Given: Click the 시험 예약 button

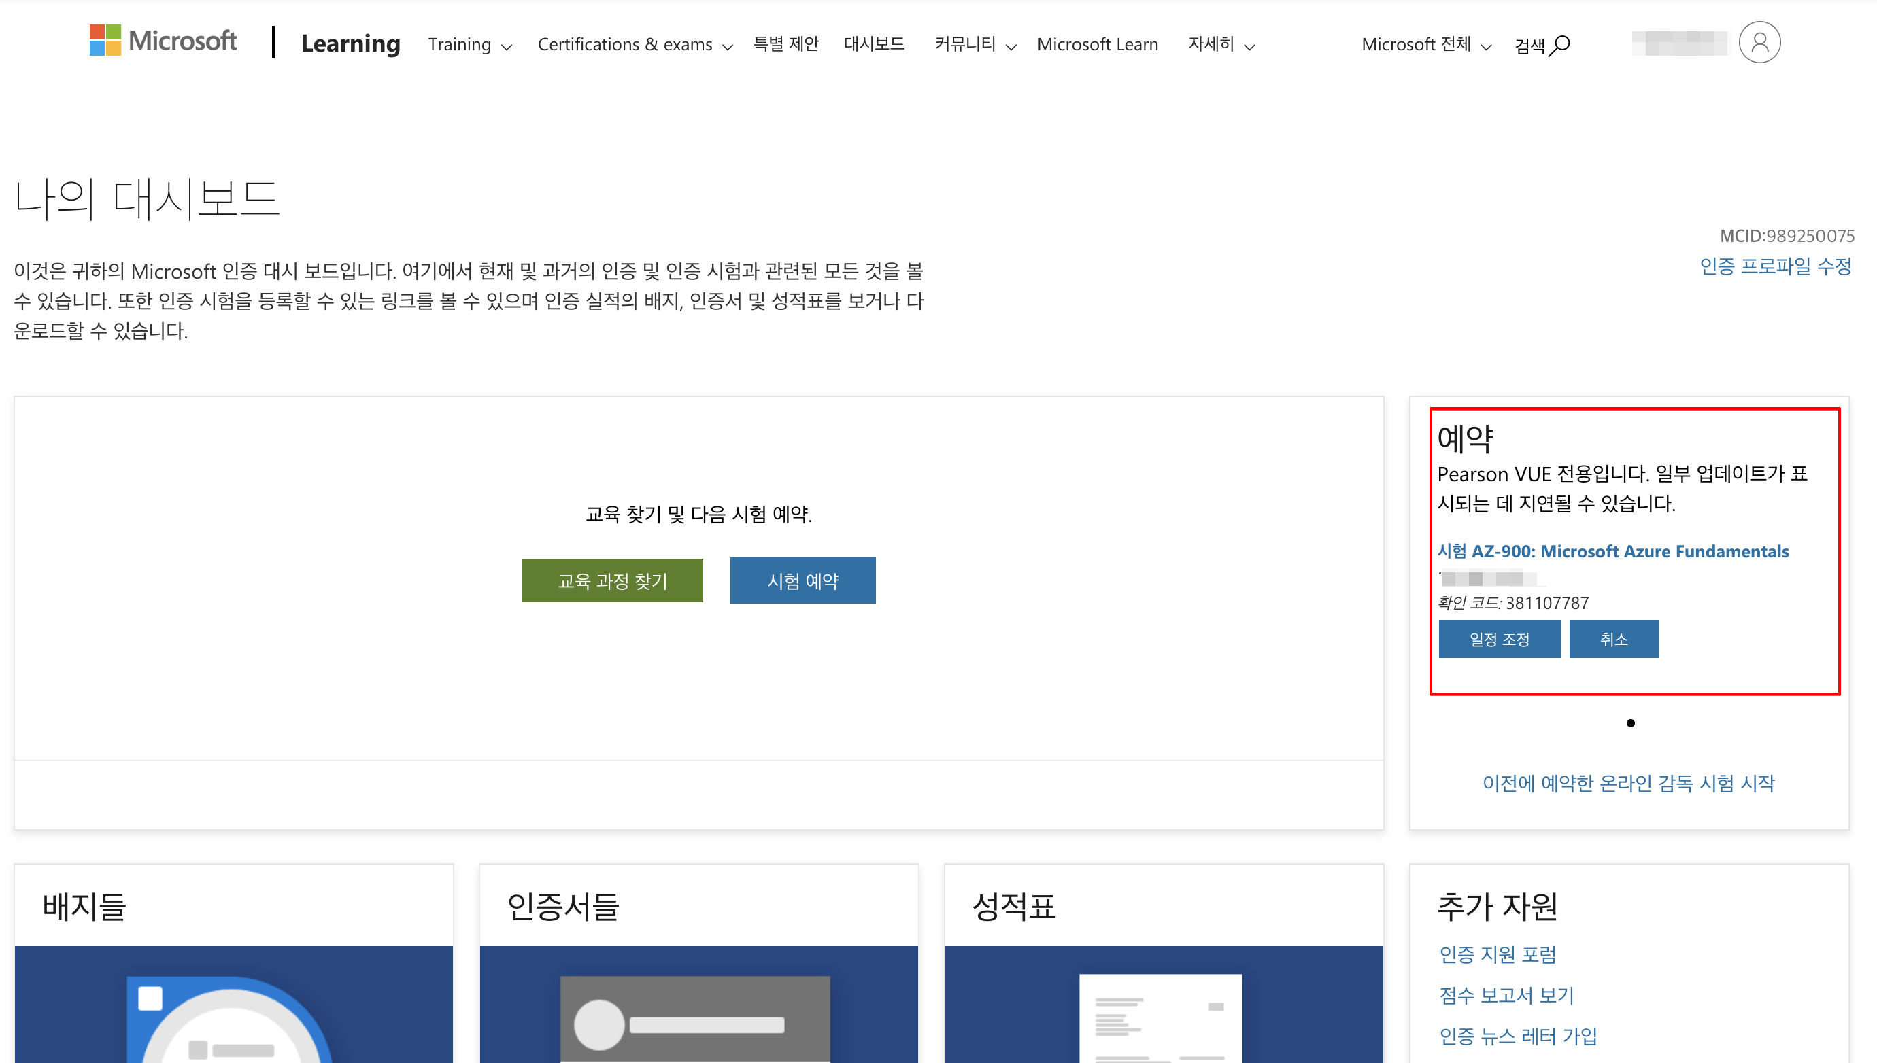Looking at the screenshot, I should (x=802, y=580).
